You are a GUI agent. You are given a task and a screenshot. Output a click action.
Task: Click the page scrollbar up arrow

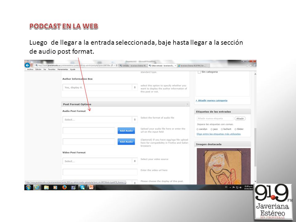point(255,74)
